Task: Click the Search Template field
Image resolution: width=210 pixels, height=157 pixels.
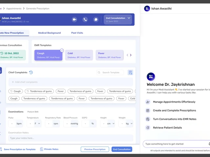Action: (x=110, y=72)
